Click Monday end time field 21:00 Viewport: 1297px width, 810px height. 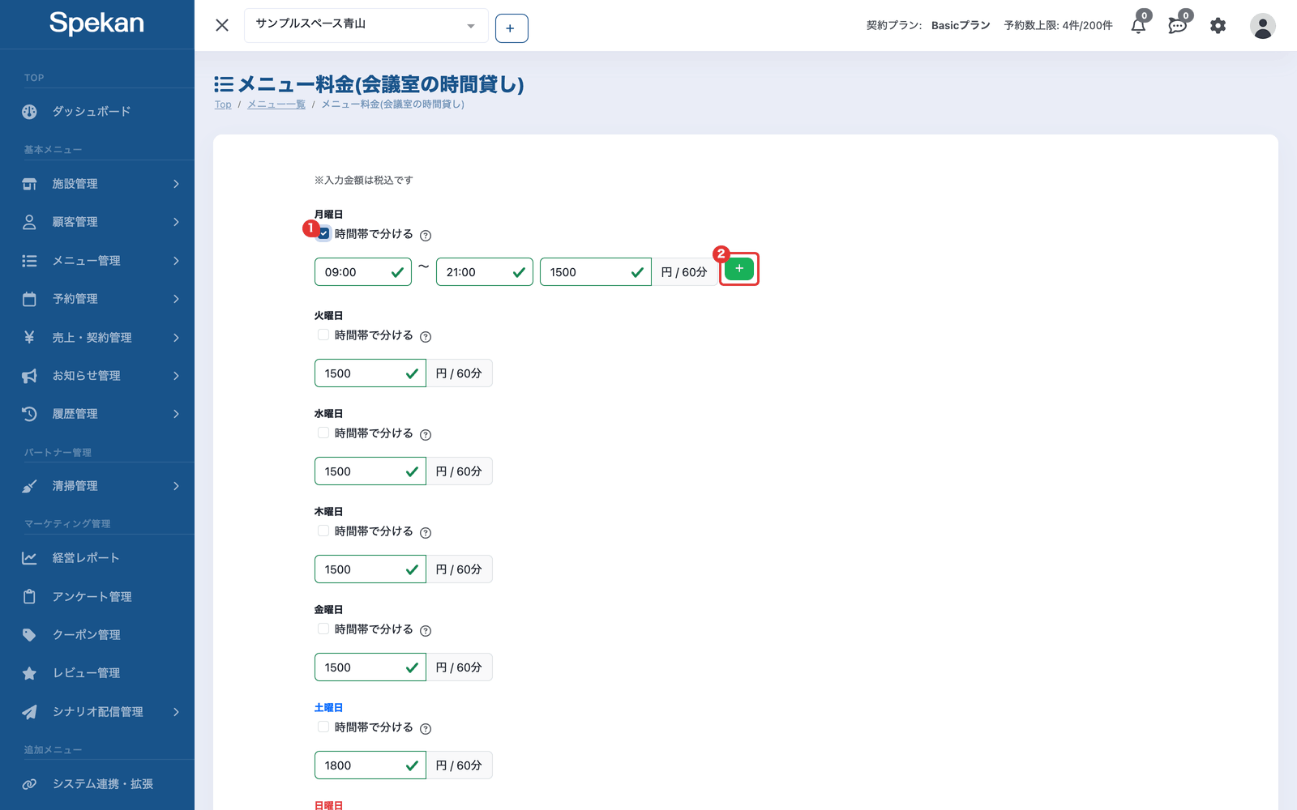[x=485, y=272]
